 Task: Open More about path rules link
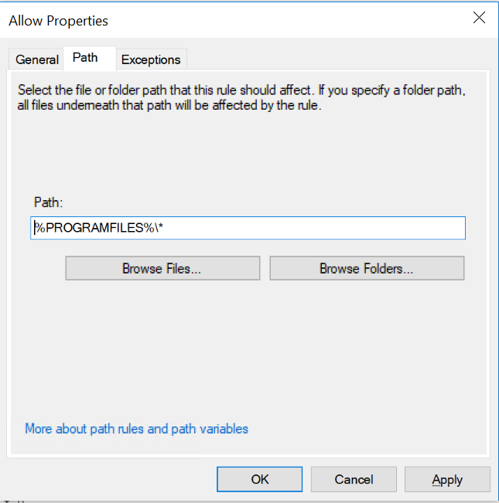click(x=136, y=428)
